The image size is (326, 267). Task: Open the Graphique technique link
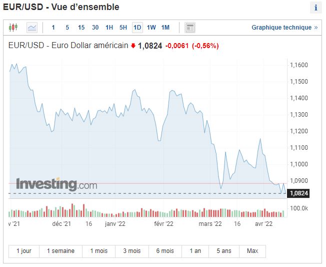click(x=284, y=28)
